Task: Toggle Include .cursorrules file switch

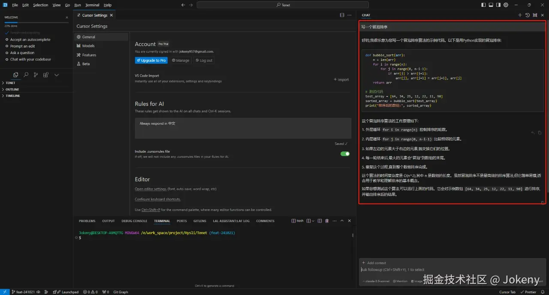Action: click(x=345, y=154)
